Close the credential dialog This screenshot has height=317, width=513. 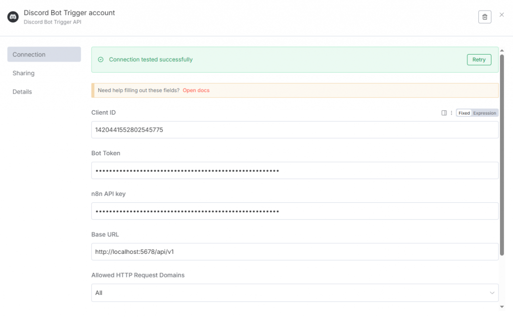[501, 15]
